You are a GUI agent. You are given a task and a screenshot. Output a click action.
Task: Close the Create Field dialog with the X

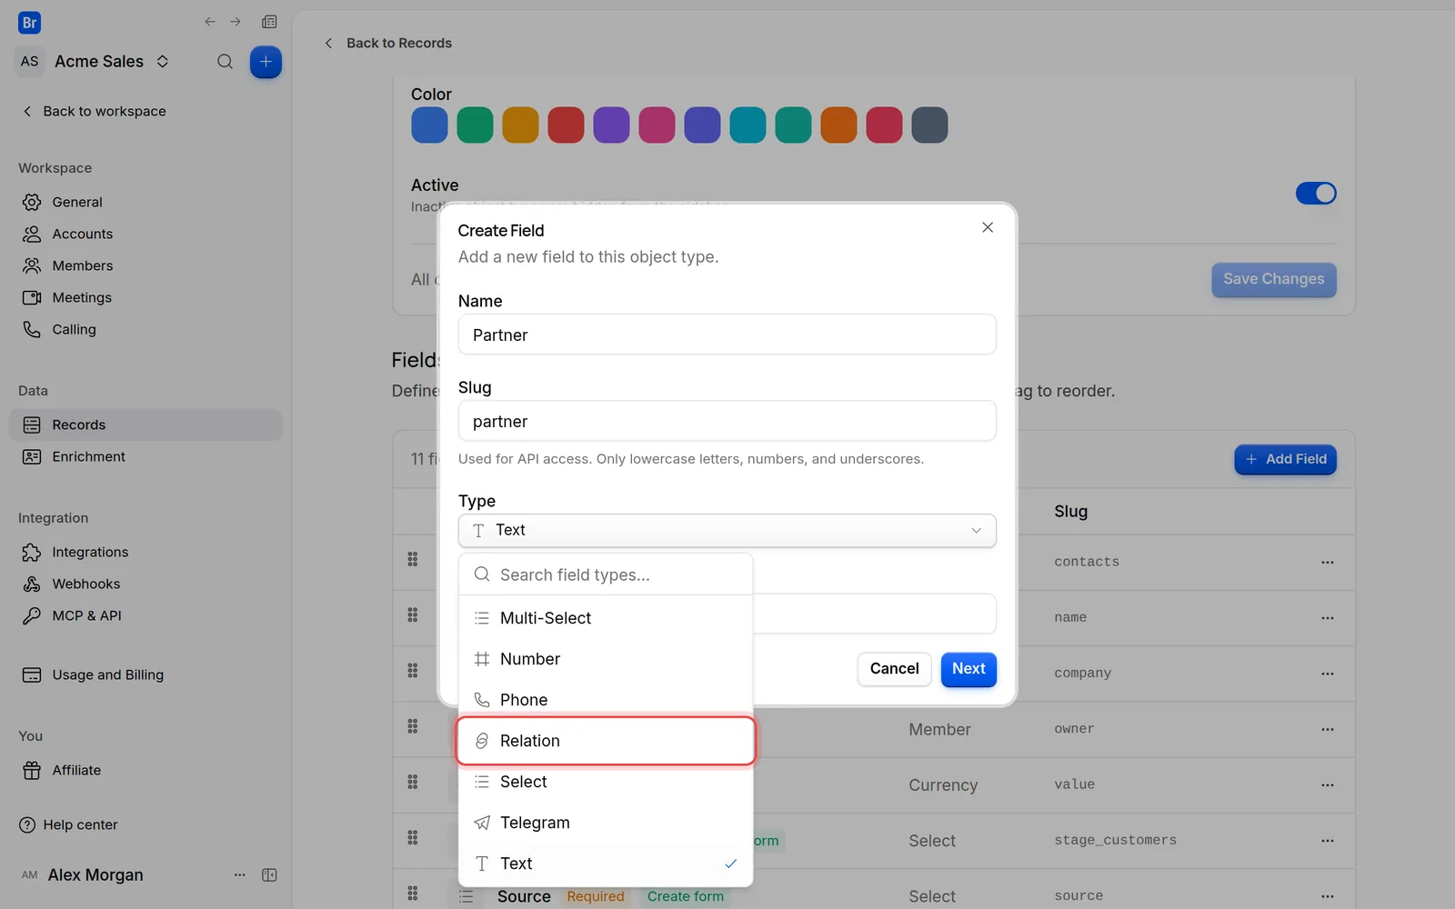pyautogui.click(x=988, y=227)
